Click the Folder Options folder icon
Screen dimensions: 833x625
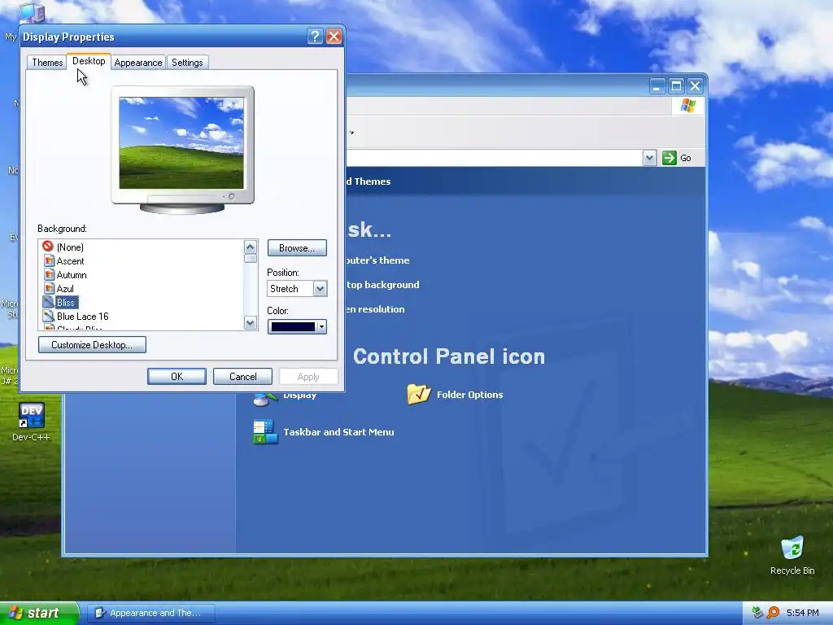click(419, 394)
